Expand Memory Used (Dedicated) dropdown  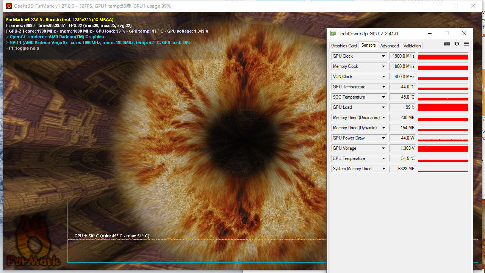click(x=383, y=118)
